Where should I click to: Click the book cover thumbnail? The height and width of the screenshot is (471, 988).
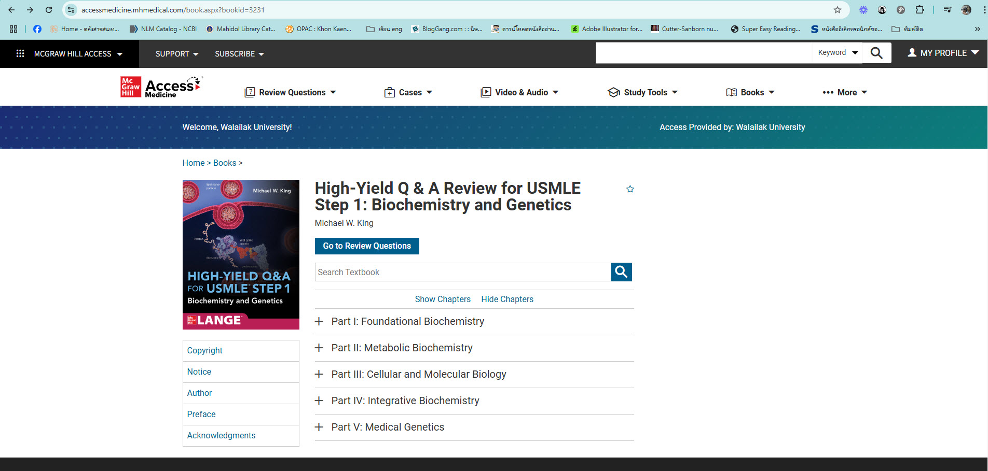241,254
